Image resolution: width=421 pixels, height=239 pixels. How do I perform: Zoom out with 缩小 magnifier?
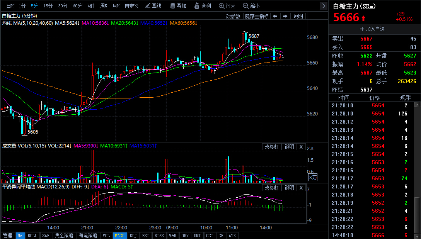click(251, 6)
